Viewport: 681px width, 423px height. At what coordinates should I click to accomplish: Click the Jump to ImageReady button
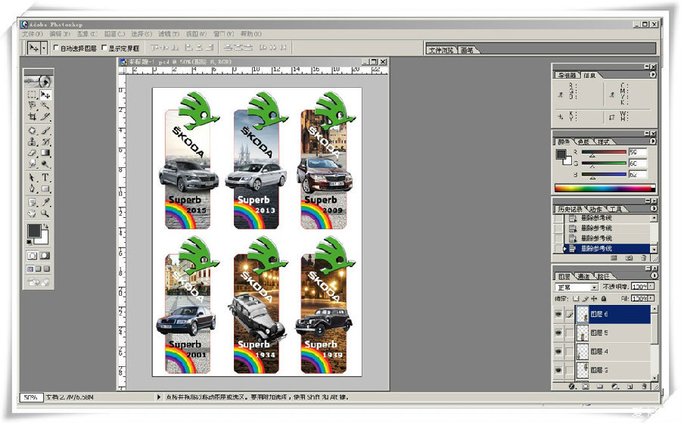[x=39, y=282]
